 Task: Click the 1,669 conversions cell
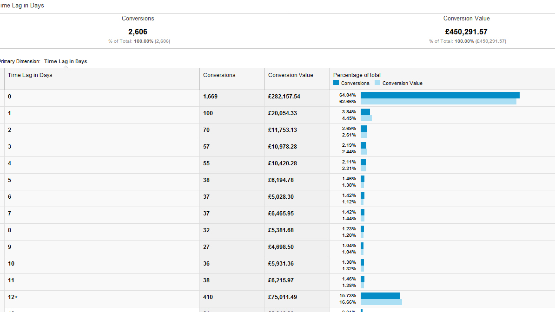[211, 97]
